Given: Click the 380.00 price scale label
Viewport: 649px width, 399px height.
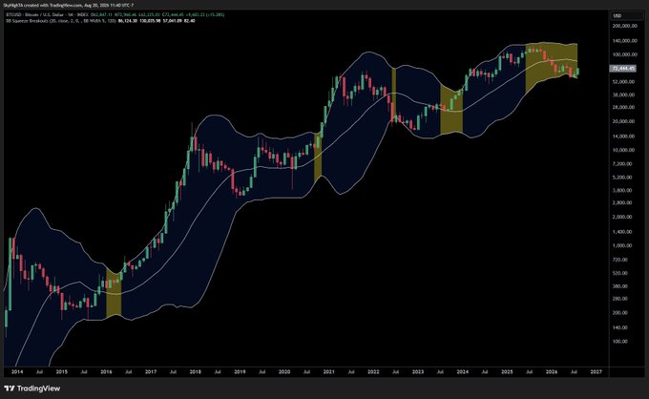Looking at the screenshot, I should pos(620,286).
